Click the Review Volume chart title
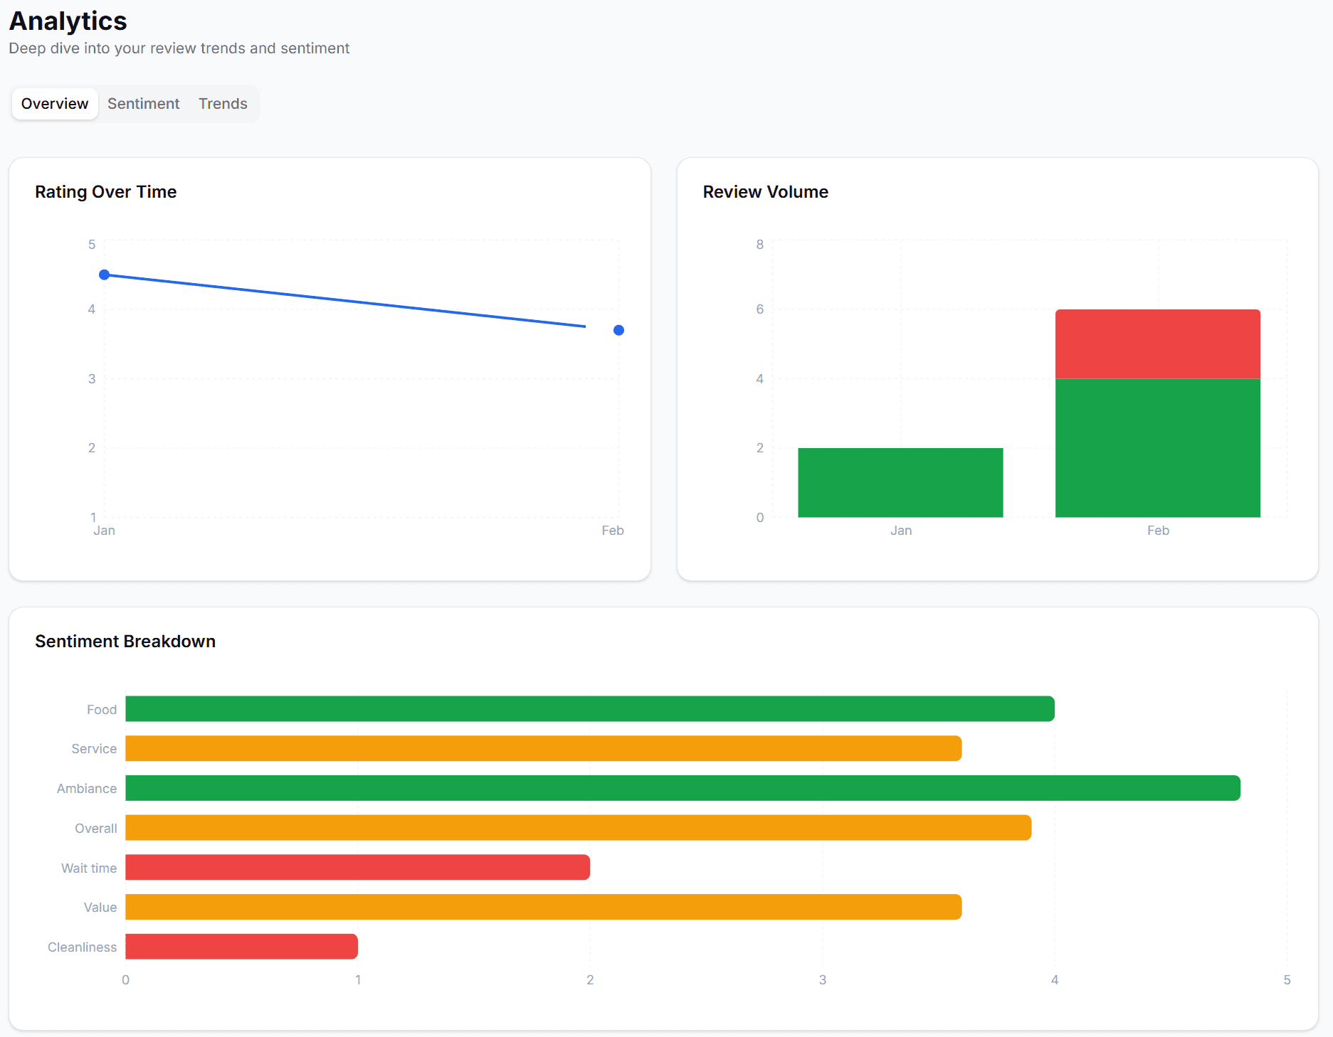1333x1037 pixels. tap(765, 191)
